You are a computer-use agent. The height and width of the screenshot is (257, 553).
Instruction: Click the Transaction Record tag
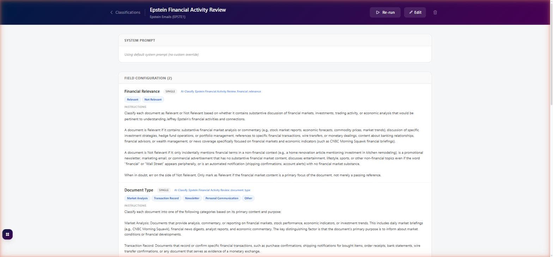[166, 198]
